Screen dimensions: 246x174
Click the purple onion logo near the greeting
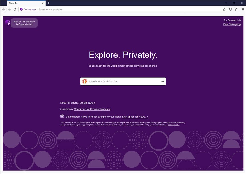[7, 22]
